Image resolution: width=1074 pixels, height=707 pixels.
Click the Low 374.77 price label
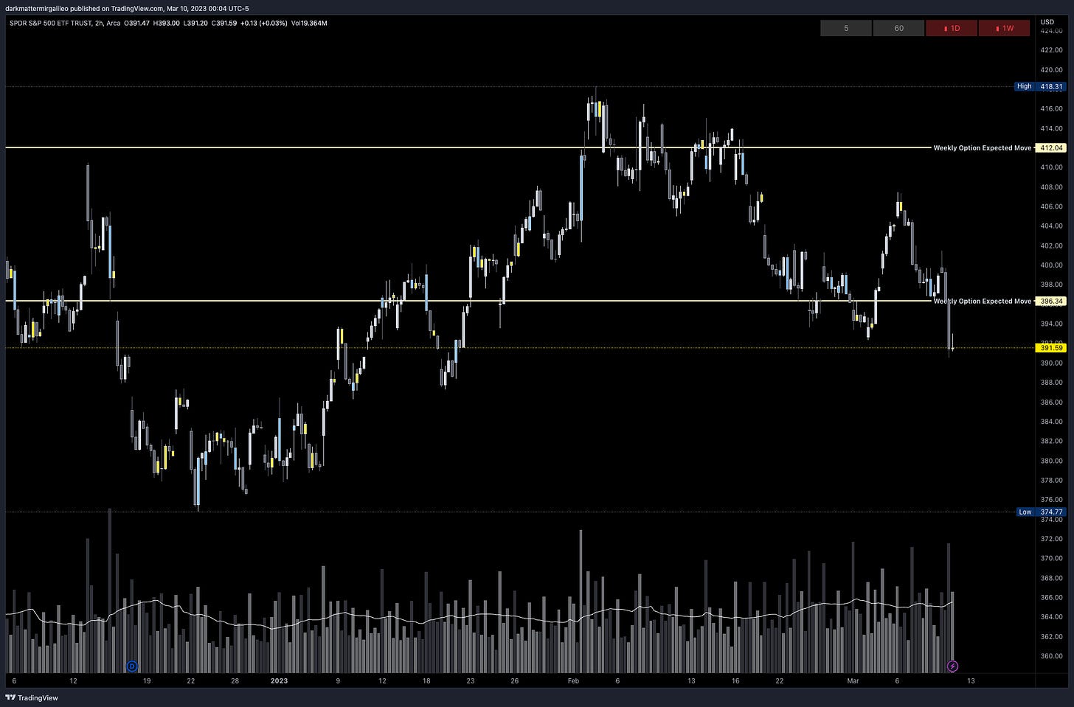coord(1040,512)
